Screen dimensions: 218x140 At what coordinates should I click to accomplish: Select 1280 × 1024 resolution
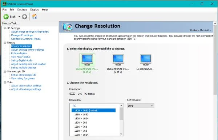point(81,135)
